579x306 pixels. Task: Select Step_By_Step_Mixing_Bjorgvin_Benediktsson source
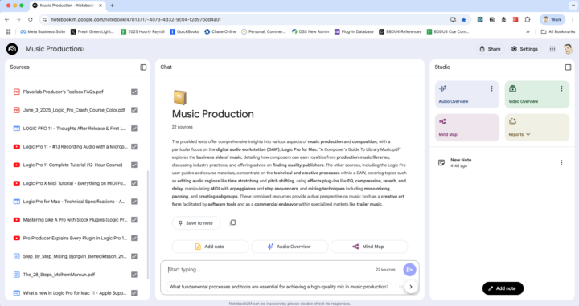click(75, 256)
